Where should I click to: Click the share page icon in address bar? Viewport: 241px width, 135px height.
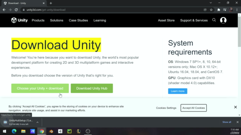(x=205, y=10)
